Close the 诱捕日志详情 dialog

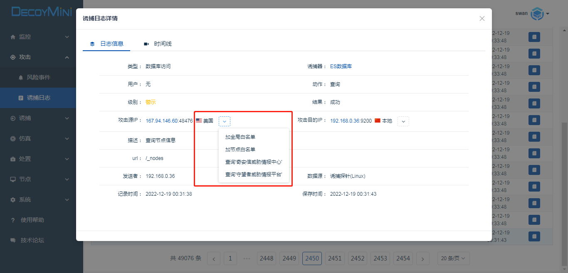(482, 18)
